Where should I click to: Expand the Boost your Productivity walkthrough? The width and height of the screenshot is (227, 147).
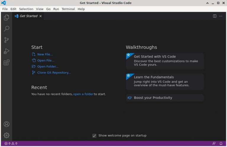165,98
